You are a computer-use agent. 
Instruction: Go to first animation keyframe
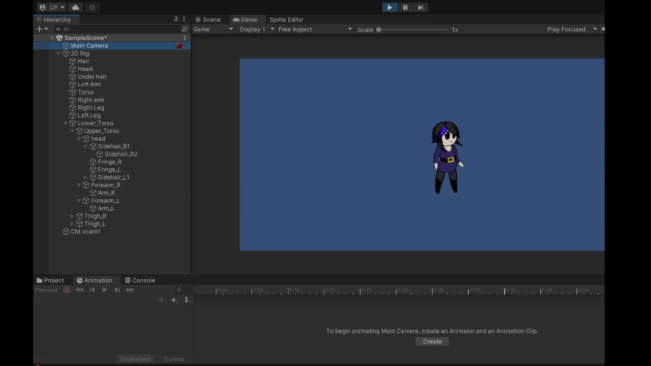(80, 290)
